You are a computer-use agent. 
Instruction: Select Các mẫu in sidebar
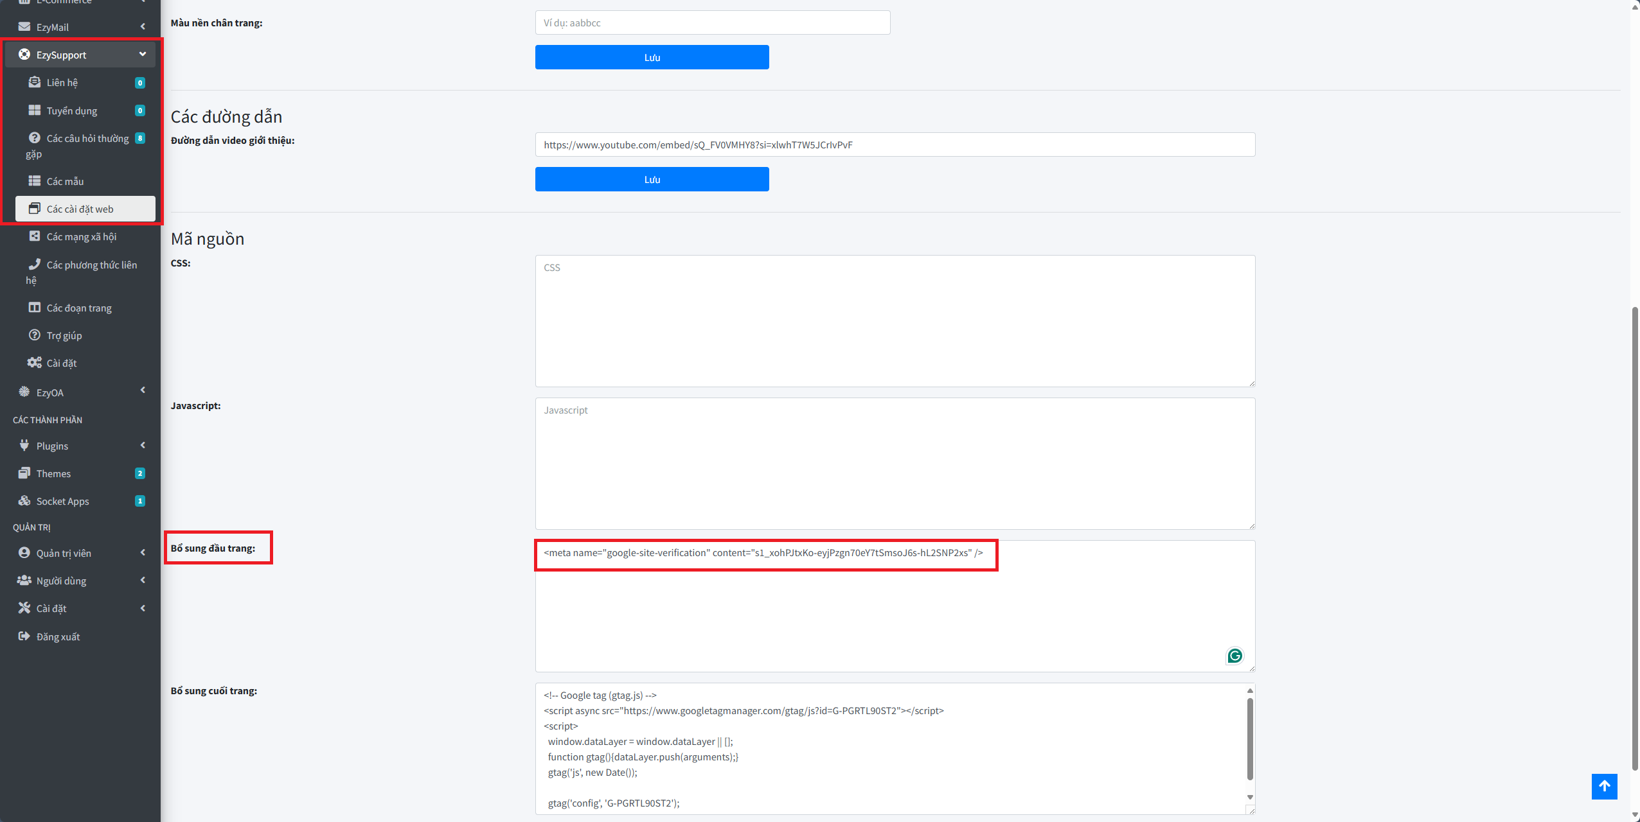click(85, 181)
